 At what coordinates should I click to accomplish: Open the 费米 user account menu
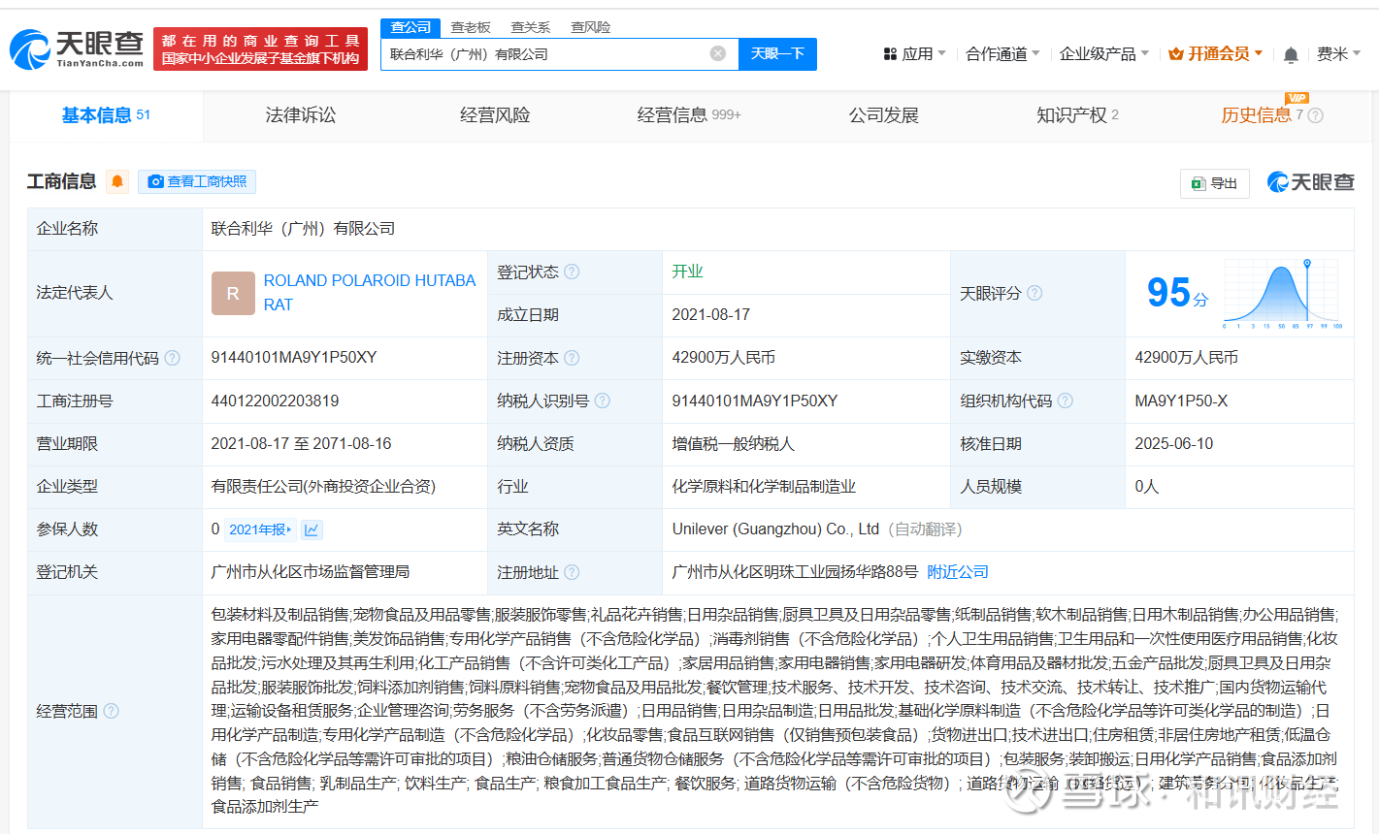1338,54
